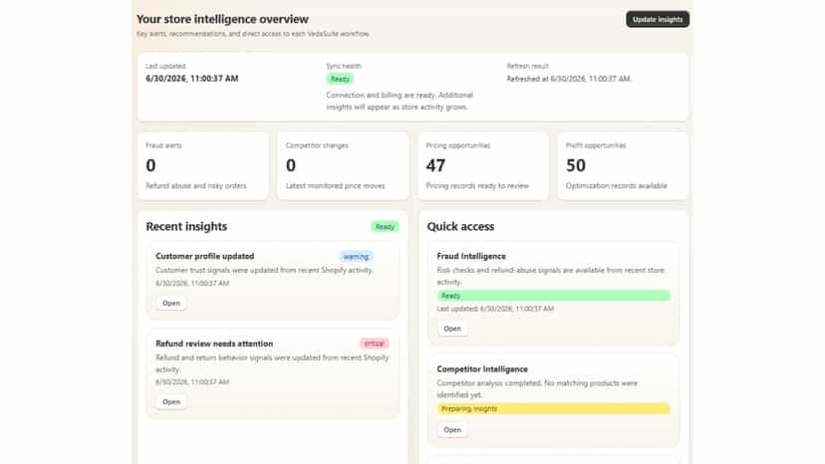825x464 pixels.
Task: Click the Latest monitored price moves text
Action: pos(335,186)
